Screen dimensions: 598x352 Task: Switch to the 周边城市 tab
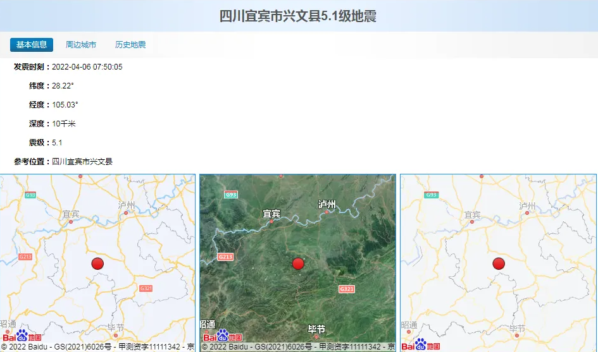pyautogui.click(x=81, y=45)
